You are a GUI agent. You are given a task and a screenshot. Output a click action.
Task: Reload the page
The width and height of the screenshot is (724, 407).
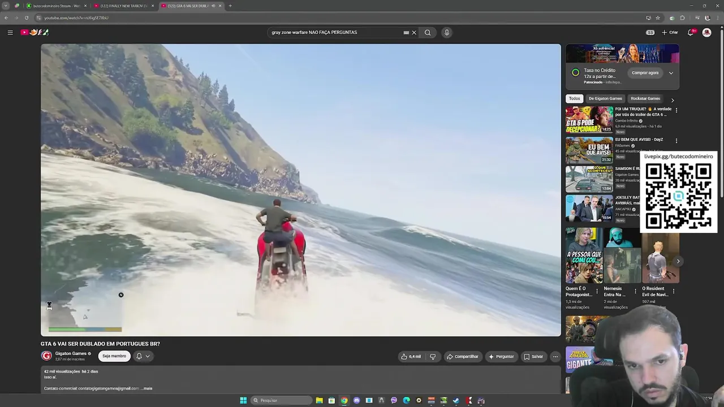click(27, 18)
